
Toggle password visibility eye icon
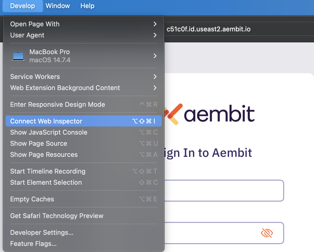(267, 233)
